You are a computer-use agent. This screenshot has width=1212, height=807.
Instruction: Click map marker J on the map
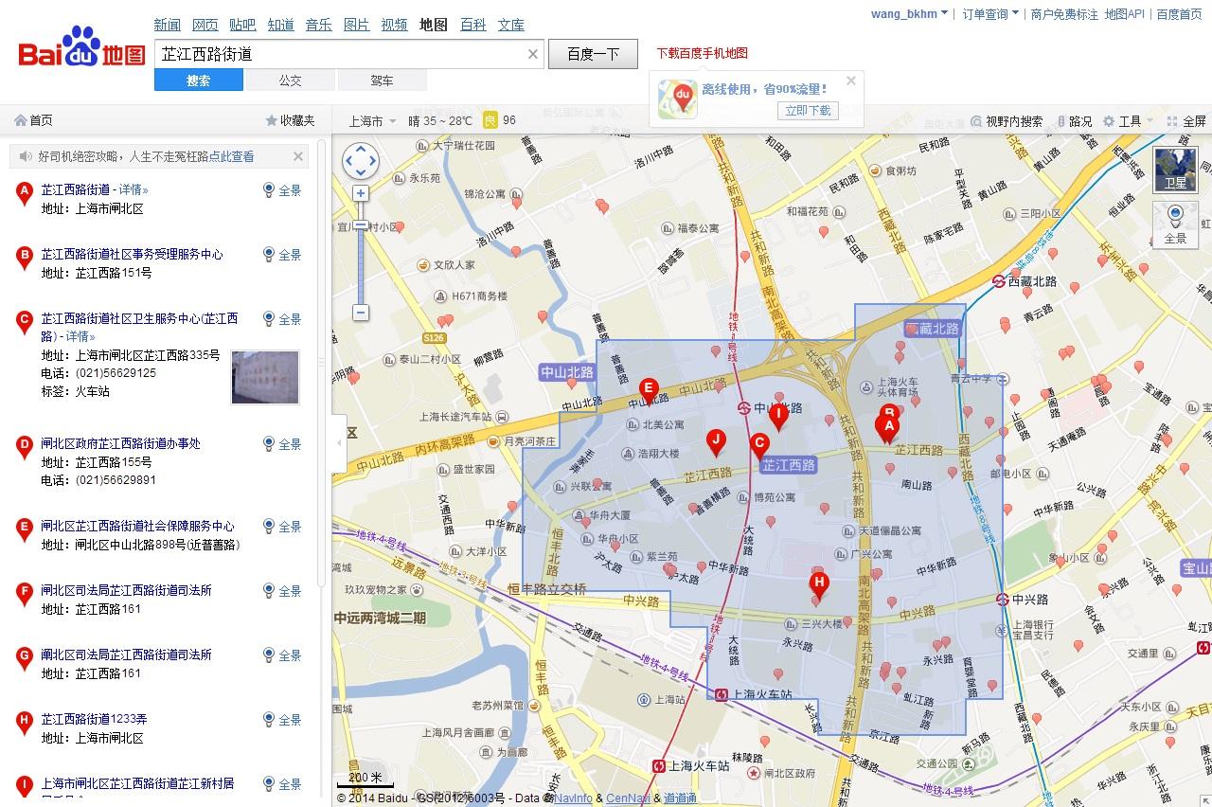[x=716, y=443]
